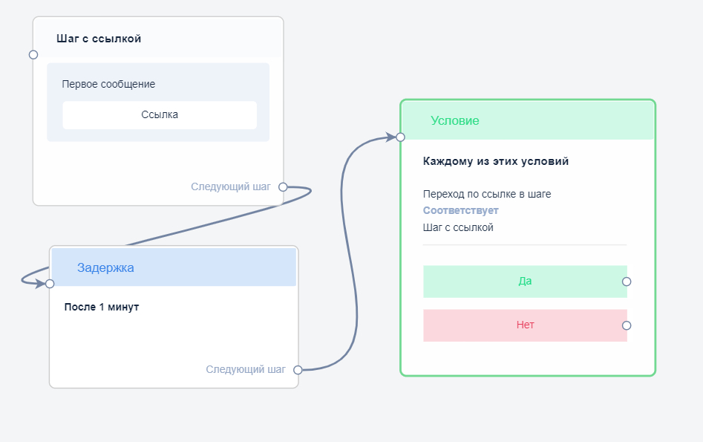Select the blue "Задержка" block header

click(x=172, y=267)
